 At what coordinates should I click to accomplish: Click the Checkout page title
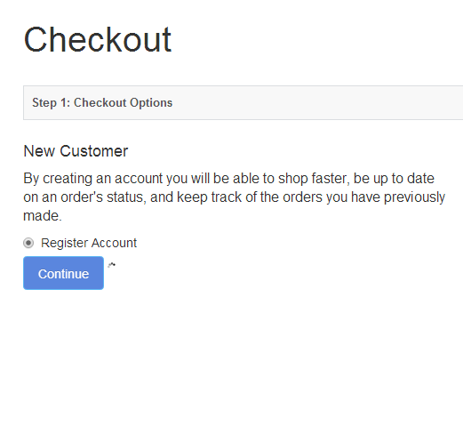click(98, 40)
